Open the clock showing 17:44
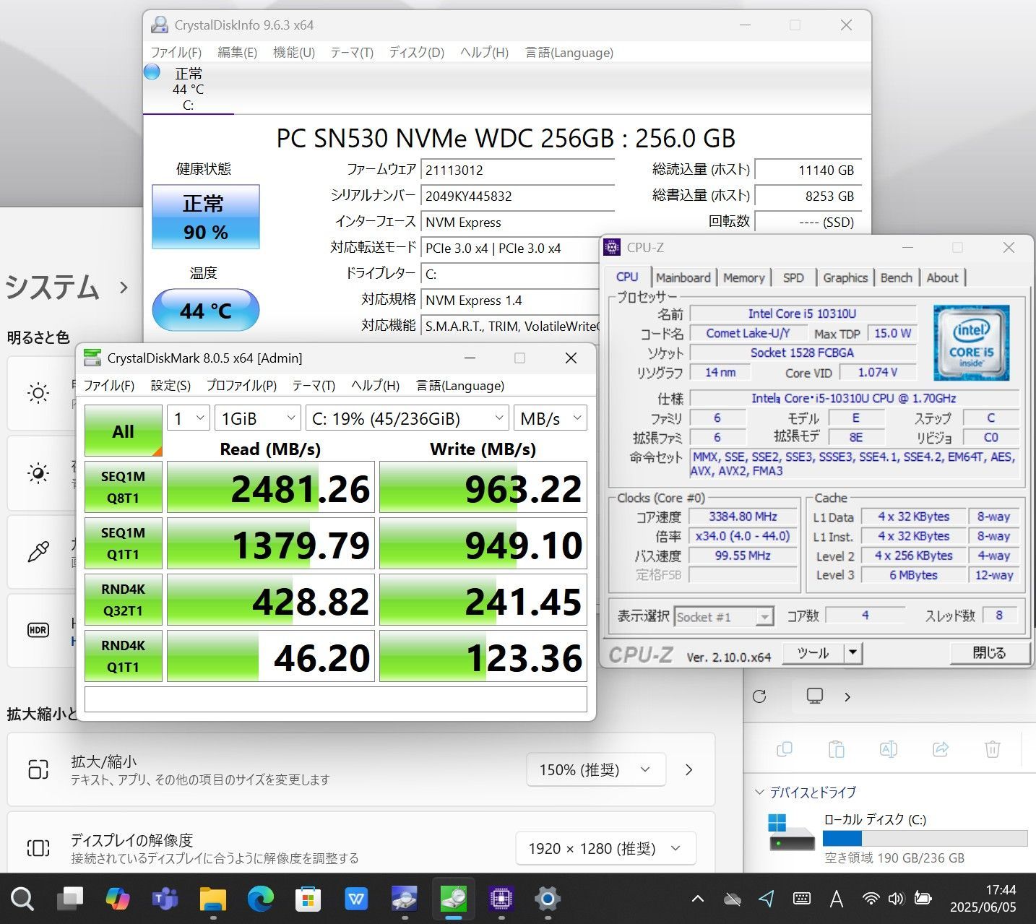This screenshot has height=924, width=1036. pyautogui.click(x=983, y=899)
